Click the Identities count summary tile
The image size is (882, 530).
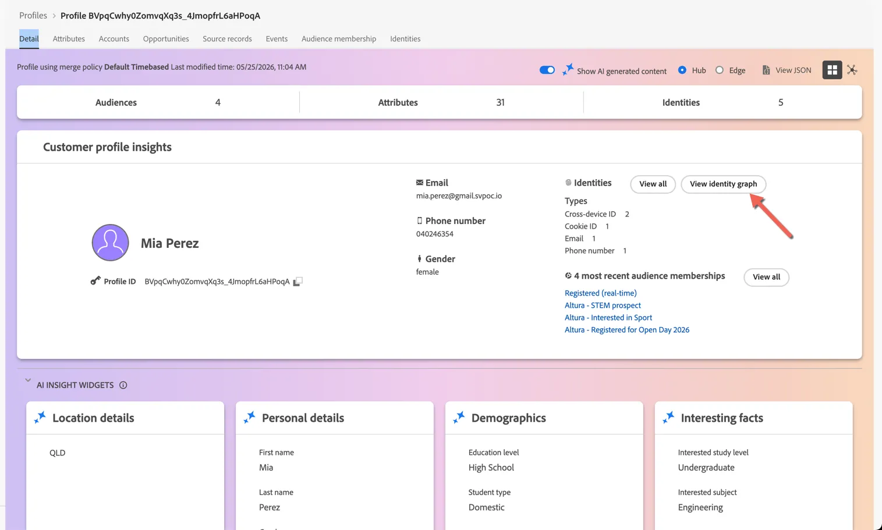[x=722, y=102]
